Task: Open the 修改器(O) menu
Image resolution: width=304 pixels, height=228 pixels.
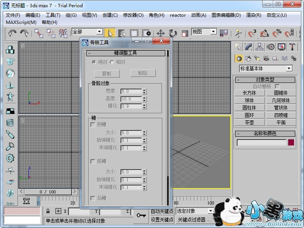Action: click(133, 15)
